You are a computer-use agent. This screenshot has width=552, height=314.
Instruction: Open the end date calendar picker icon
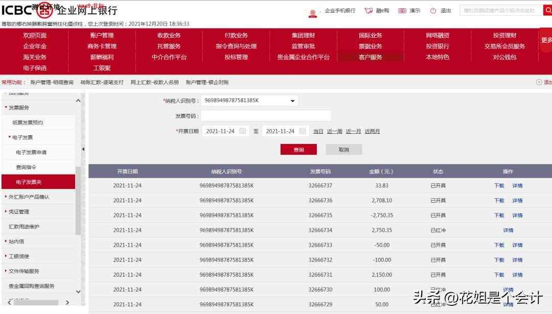[303, 131]
